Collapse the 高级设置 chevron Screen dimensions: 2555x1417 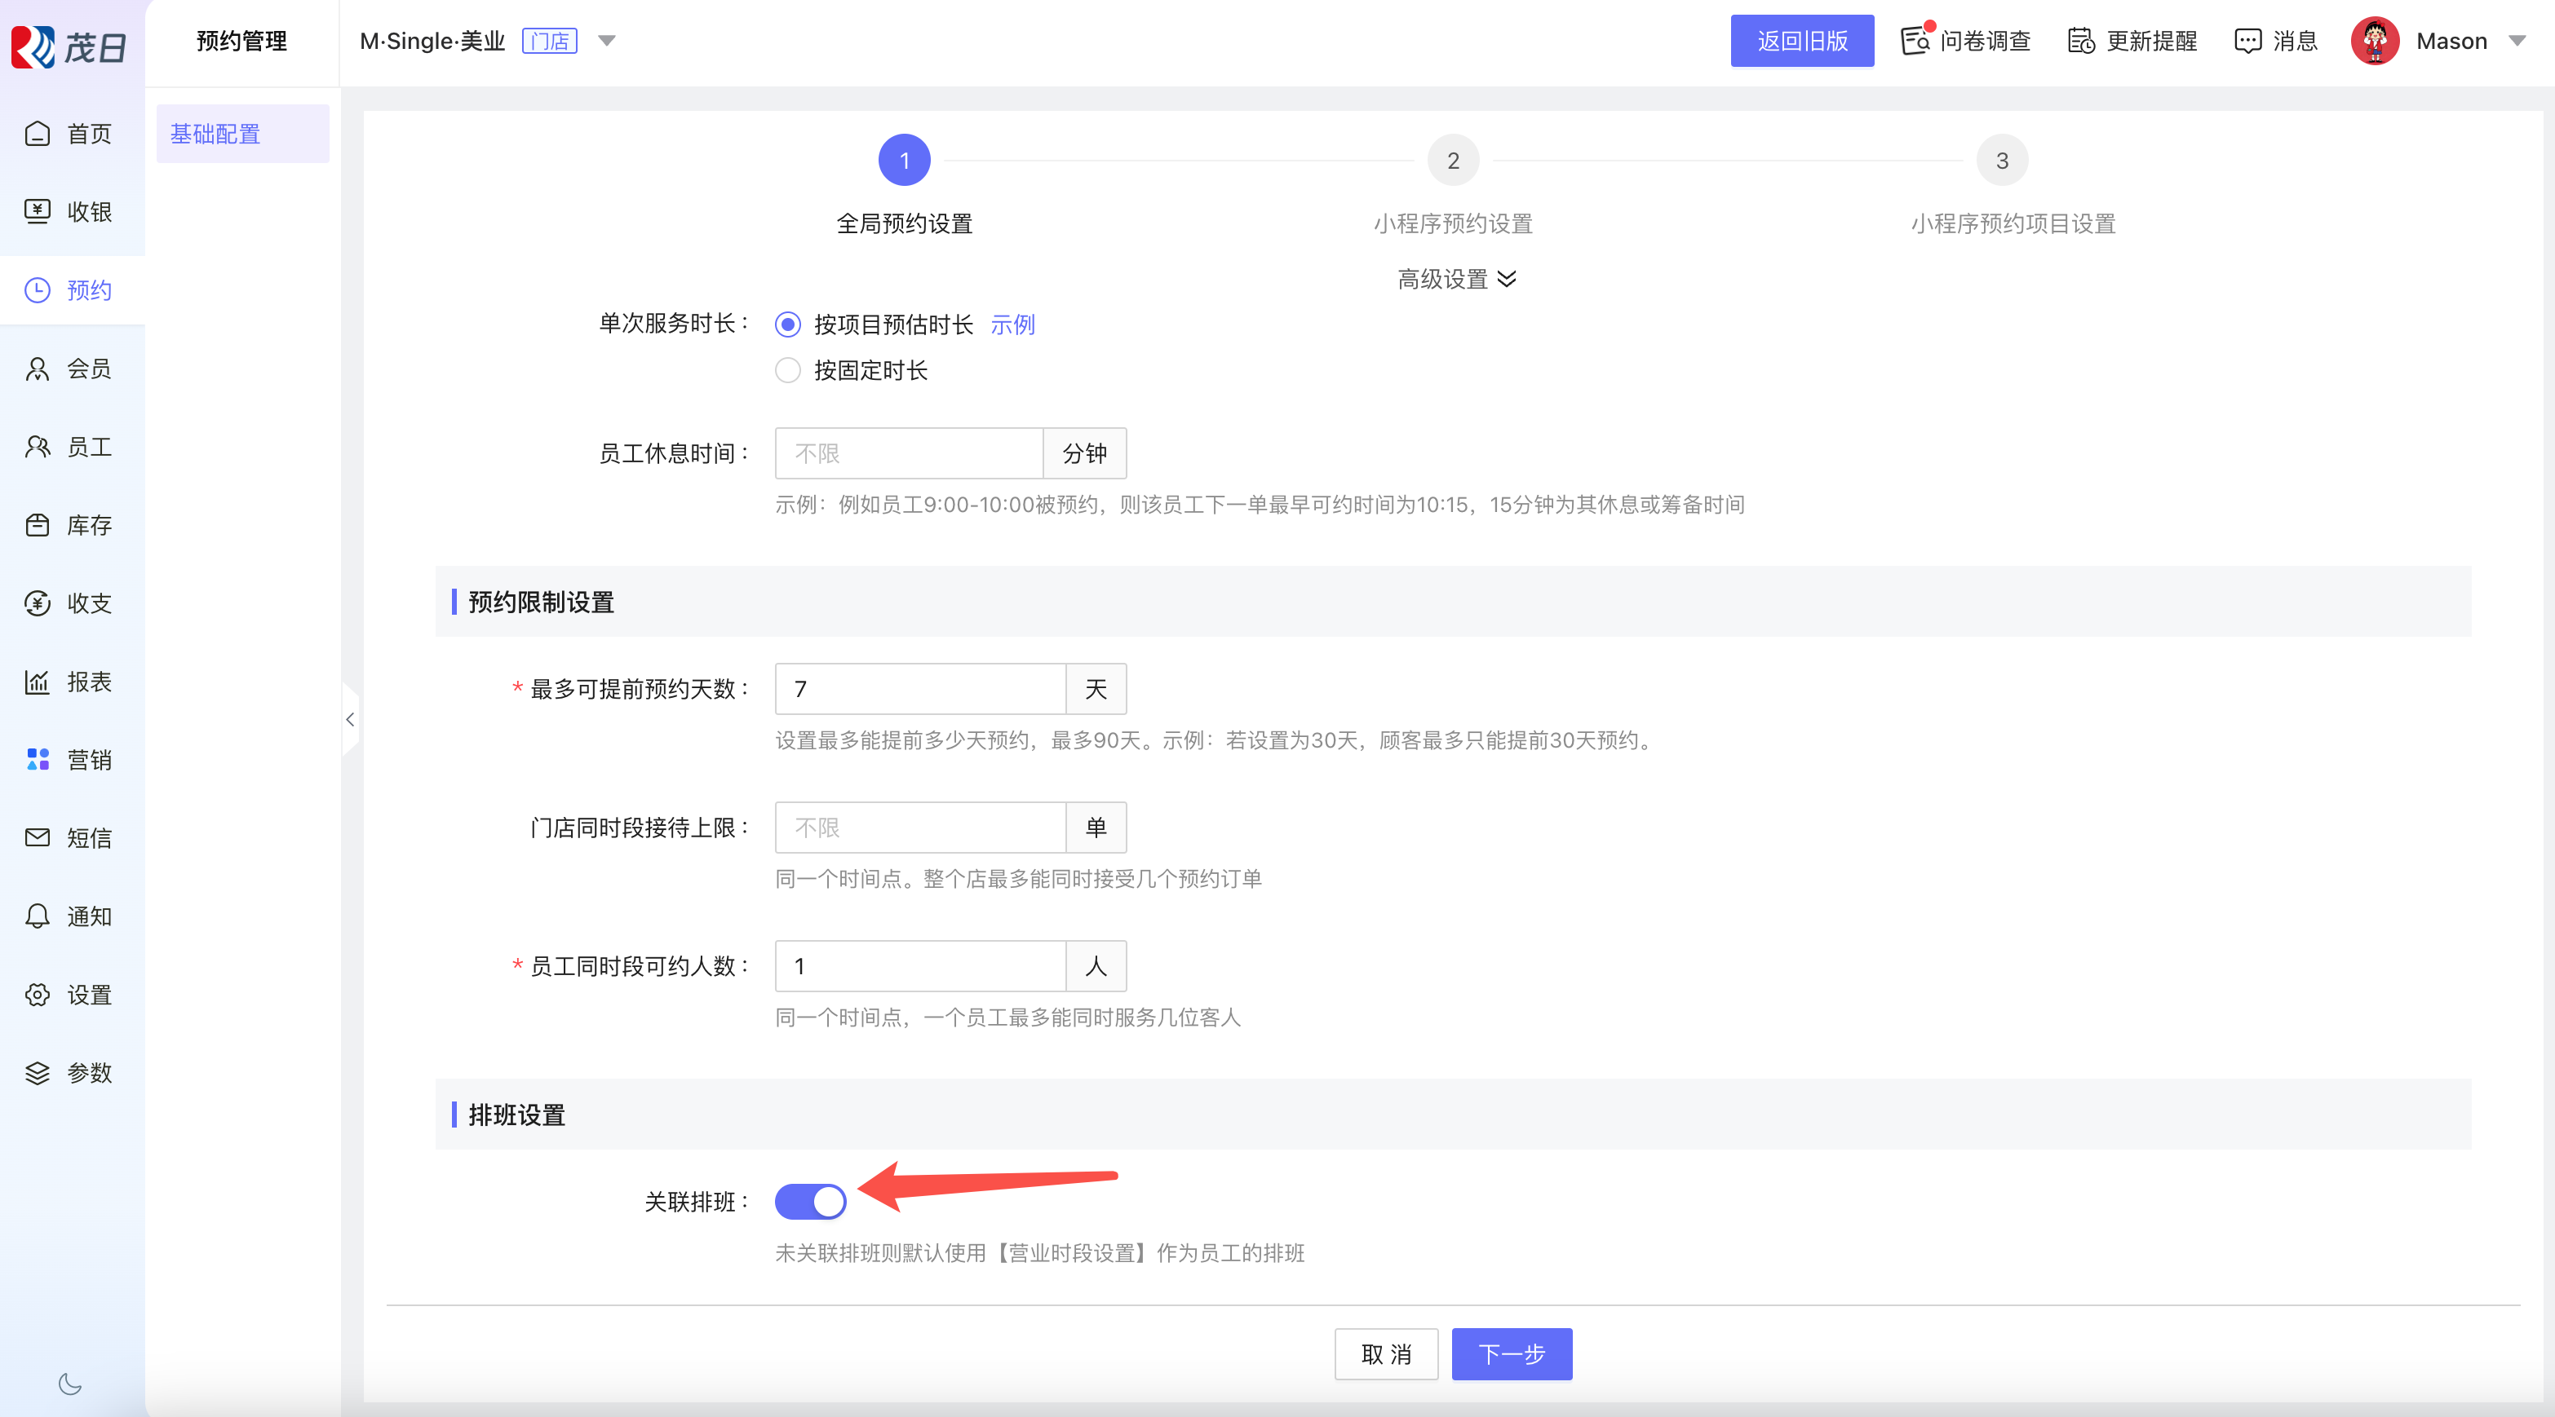(x=1507, y=280)
